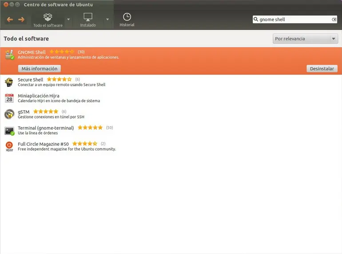Select the Full Circle Magazine #50 result

coord(171,147)
